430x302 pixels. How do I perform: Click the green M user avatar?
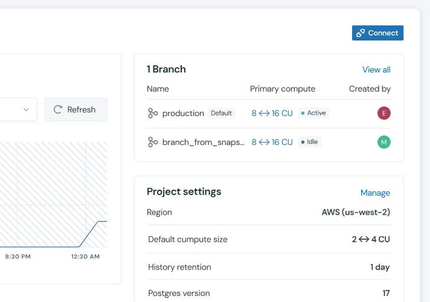(x=384, y=142)
